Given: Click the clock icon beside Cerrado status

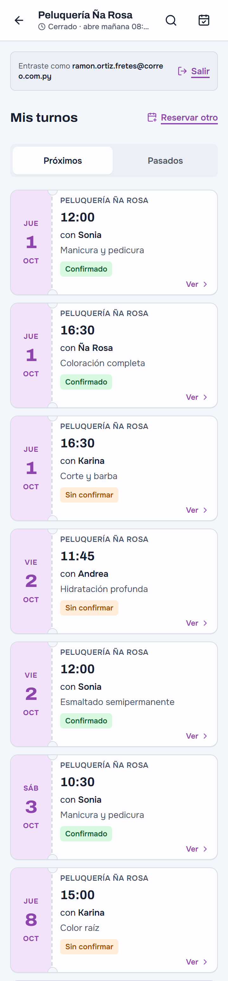Looking at the screenshot, I should point(42,27).
